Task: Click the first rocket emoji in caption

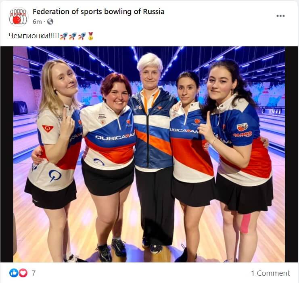Action: tap(64, 36)
